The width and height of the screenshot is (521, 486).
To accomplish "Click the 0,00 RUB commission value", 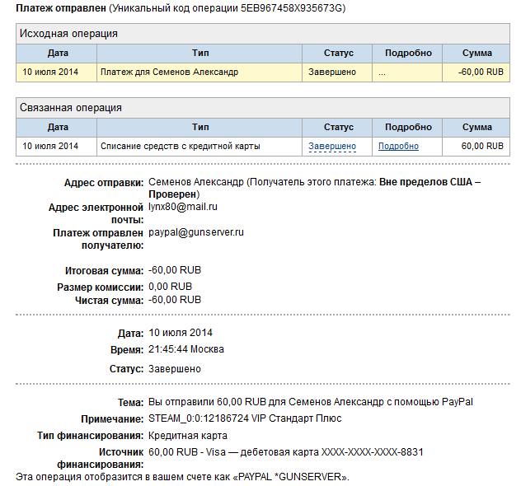I will coord(170,287).
